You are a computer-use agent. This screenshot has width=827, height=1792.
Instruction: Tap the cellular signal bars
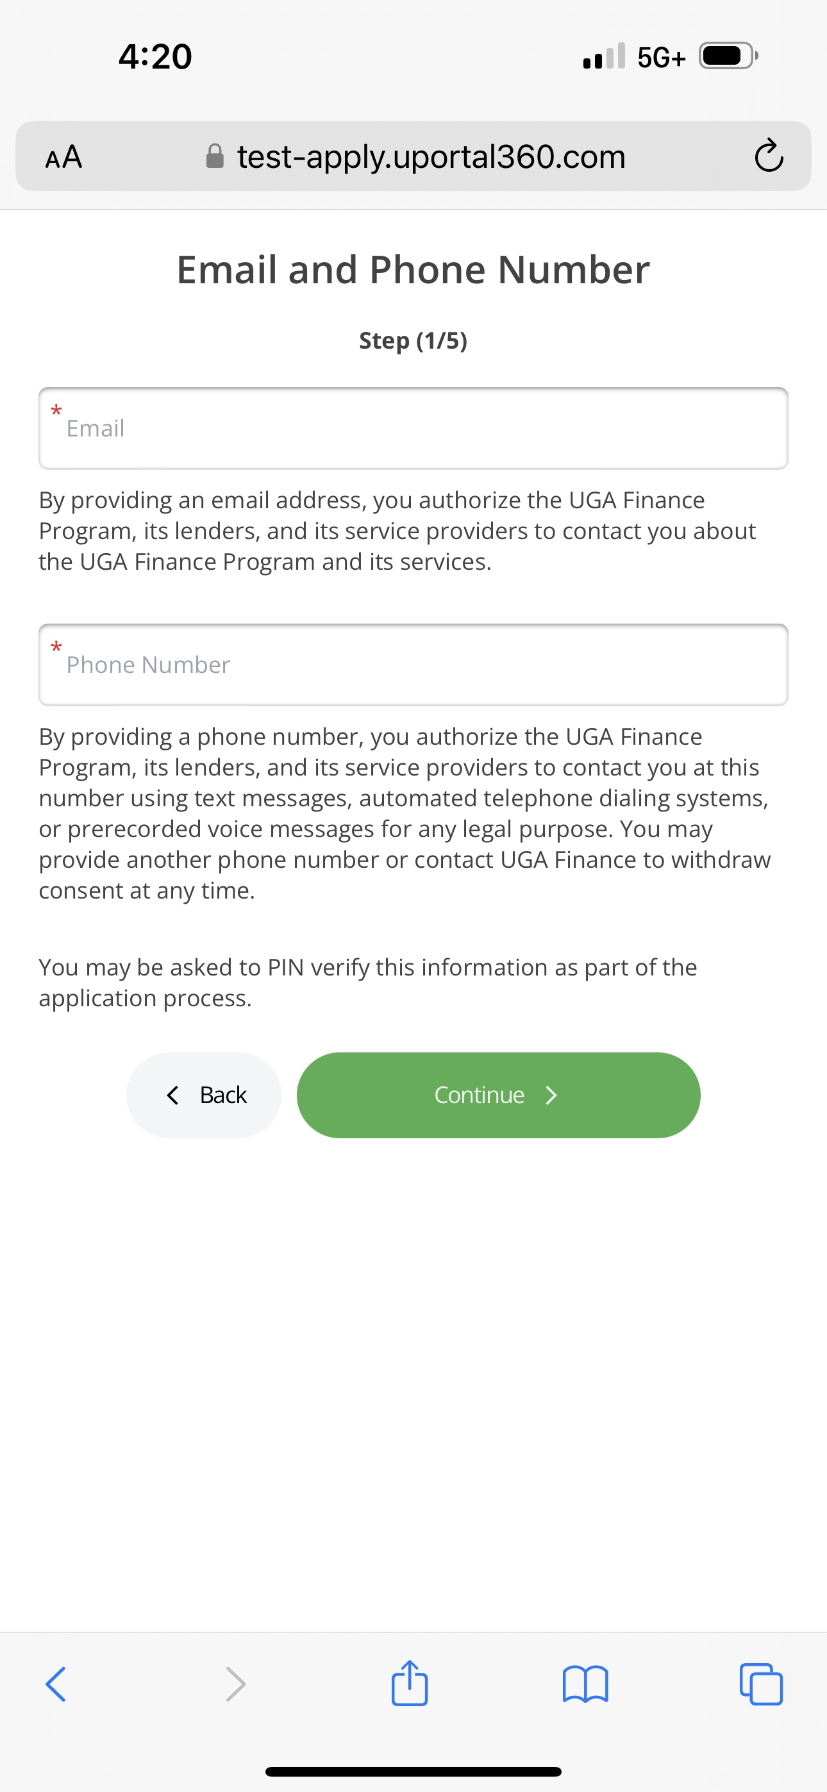point(605,56)
